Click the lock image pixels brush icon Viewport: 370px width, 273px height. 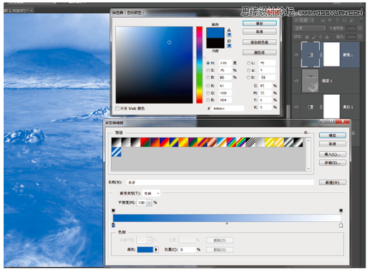tap(314, 37)
